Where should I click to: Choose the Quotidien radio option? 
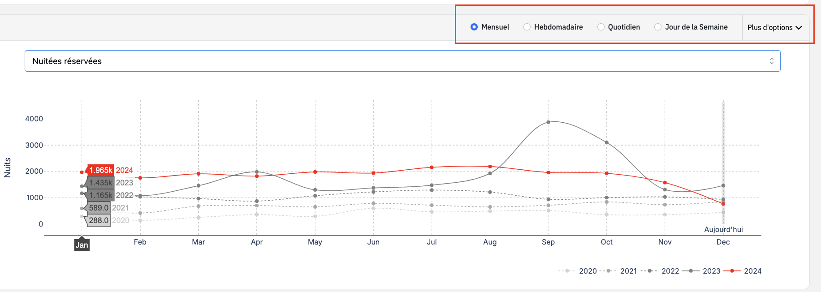(601, 27)
